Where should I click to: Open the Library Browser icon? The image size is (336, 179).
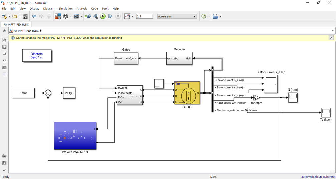[x=58, y=16]
